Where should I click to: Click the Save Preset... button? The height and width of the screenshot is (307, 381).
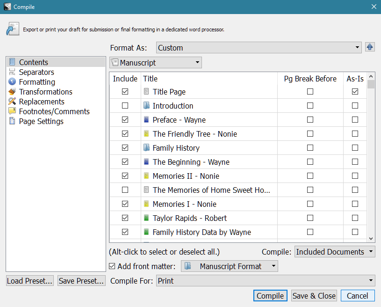click(x=81, y=281)
